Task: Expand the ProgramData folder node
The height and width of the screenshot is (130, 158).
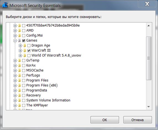Action: pos(15,90)
